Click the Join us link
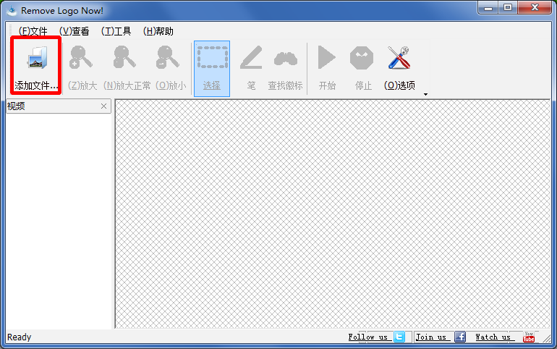Image resolution: width=557 pixels, height=349 pixels. (x=431, y=337)
